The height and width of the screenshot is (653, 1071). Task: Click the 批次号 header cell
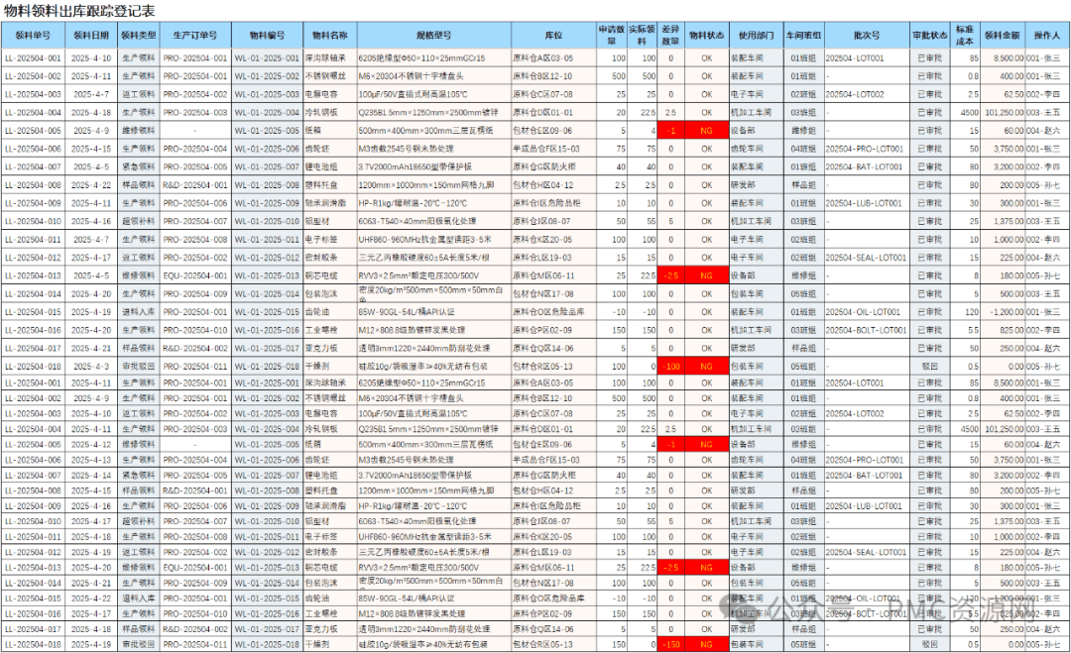point(867,36)
